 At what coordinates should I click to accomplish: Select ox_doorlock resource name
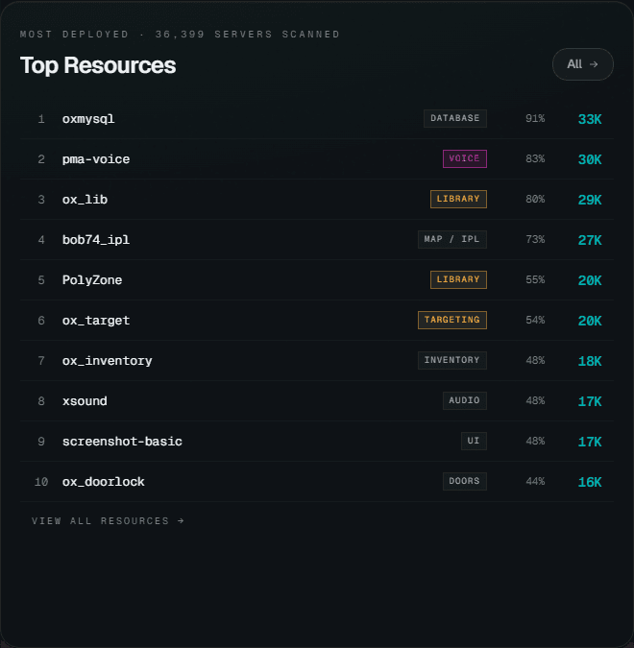tap(104, 482)
